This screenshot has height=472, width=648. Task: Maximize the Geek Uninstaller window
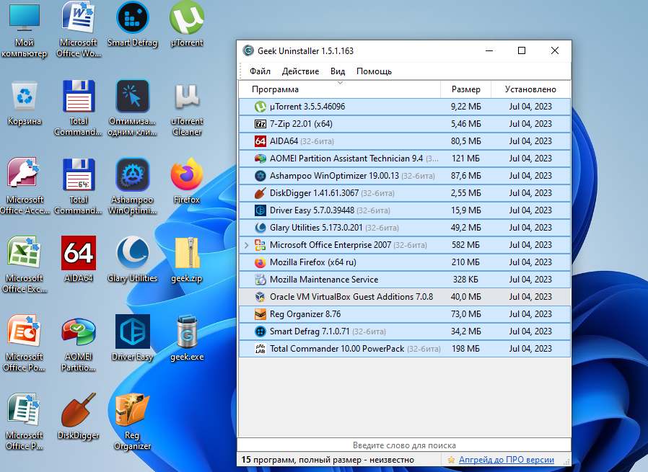522,50
